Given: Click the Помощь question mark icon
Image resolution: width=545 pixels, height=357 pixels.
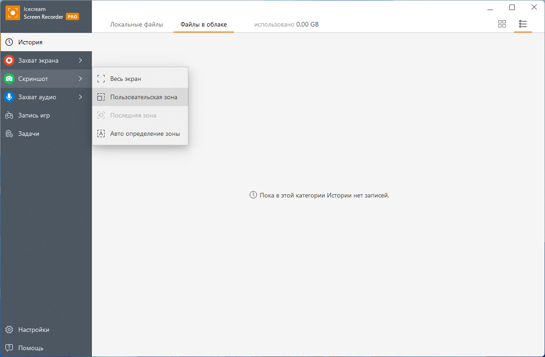Looking at the screenshot, I should (x=9, y=348).
